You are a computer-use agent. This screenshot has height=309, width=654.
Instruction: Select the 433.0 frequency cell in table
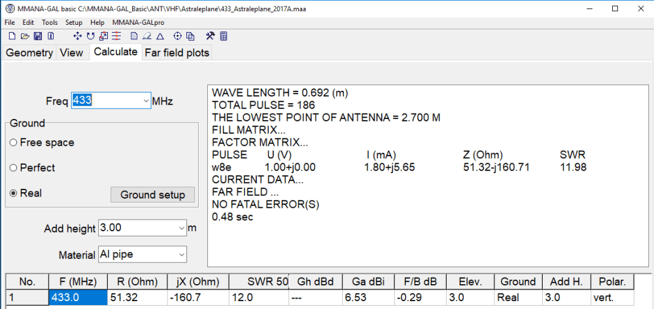click(x=78, y=298)
